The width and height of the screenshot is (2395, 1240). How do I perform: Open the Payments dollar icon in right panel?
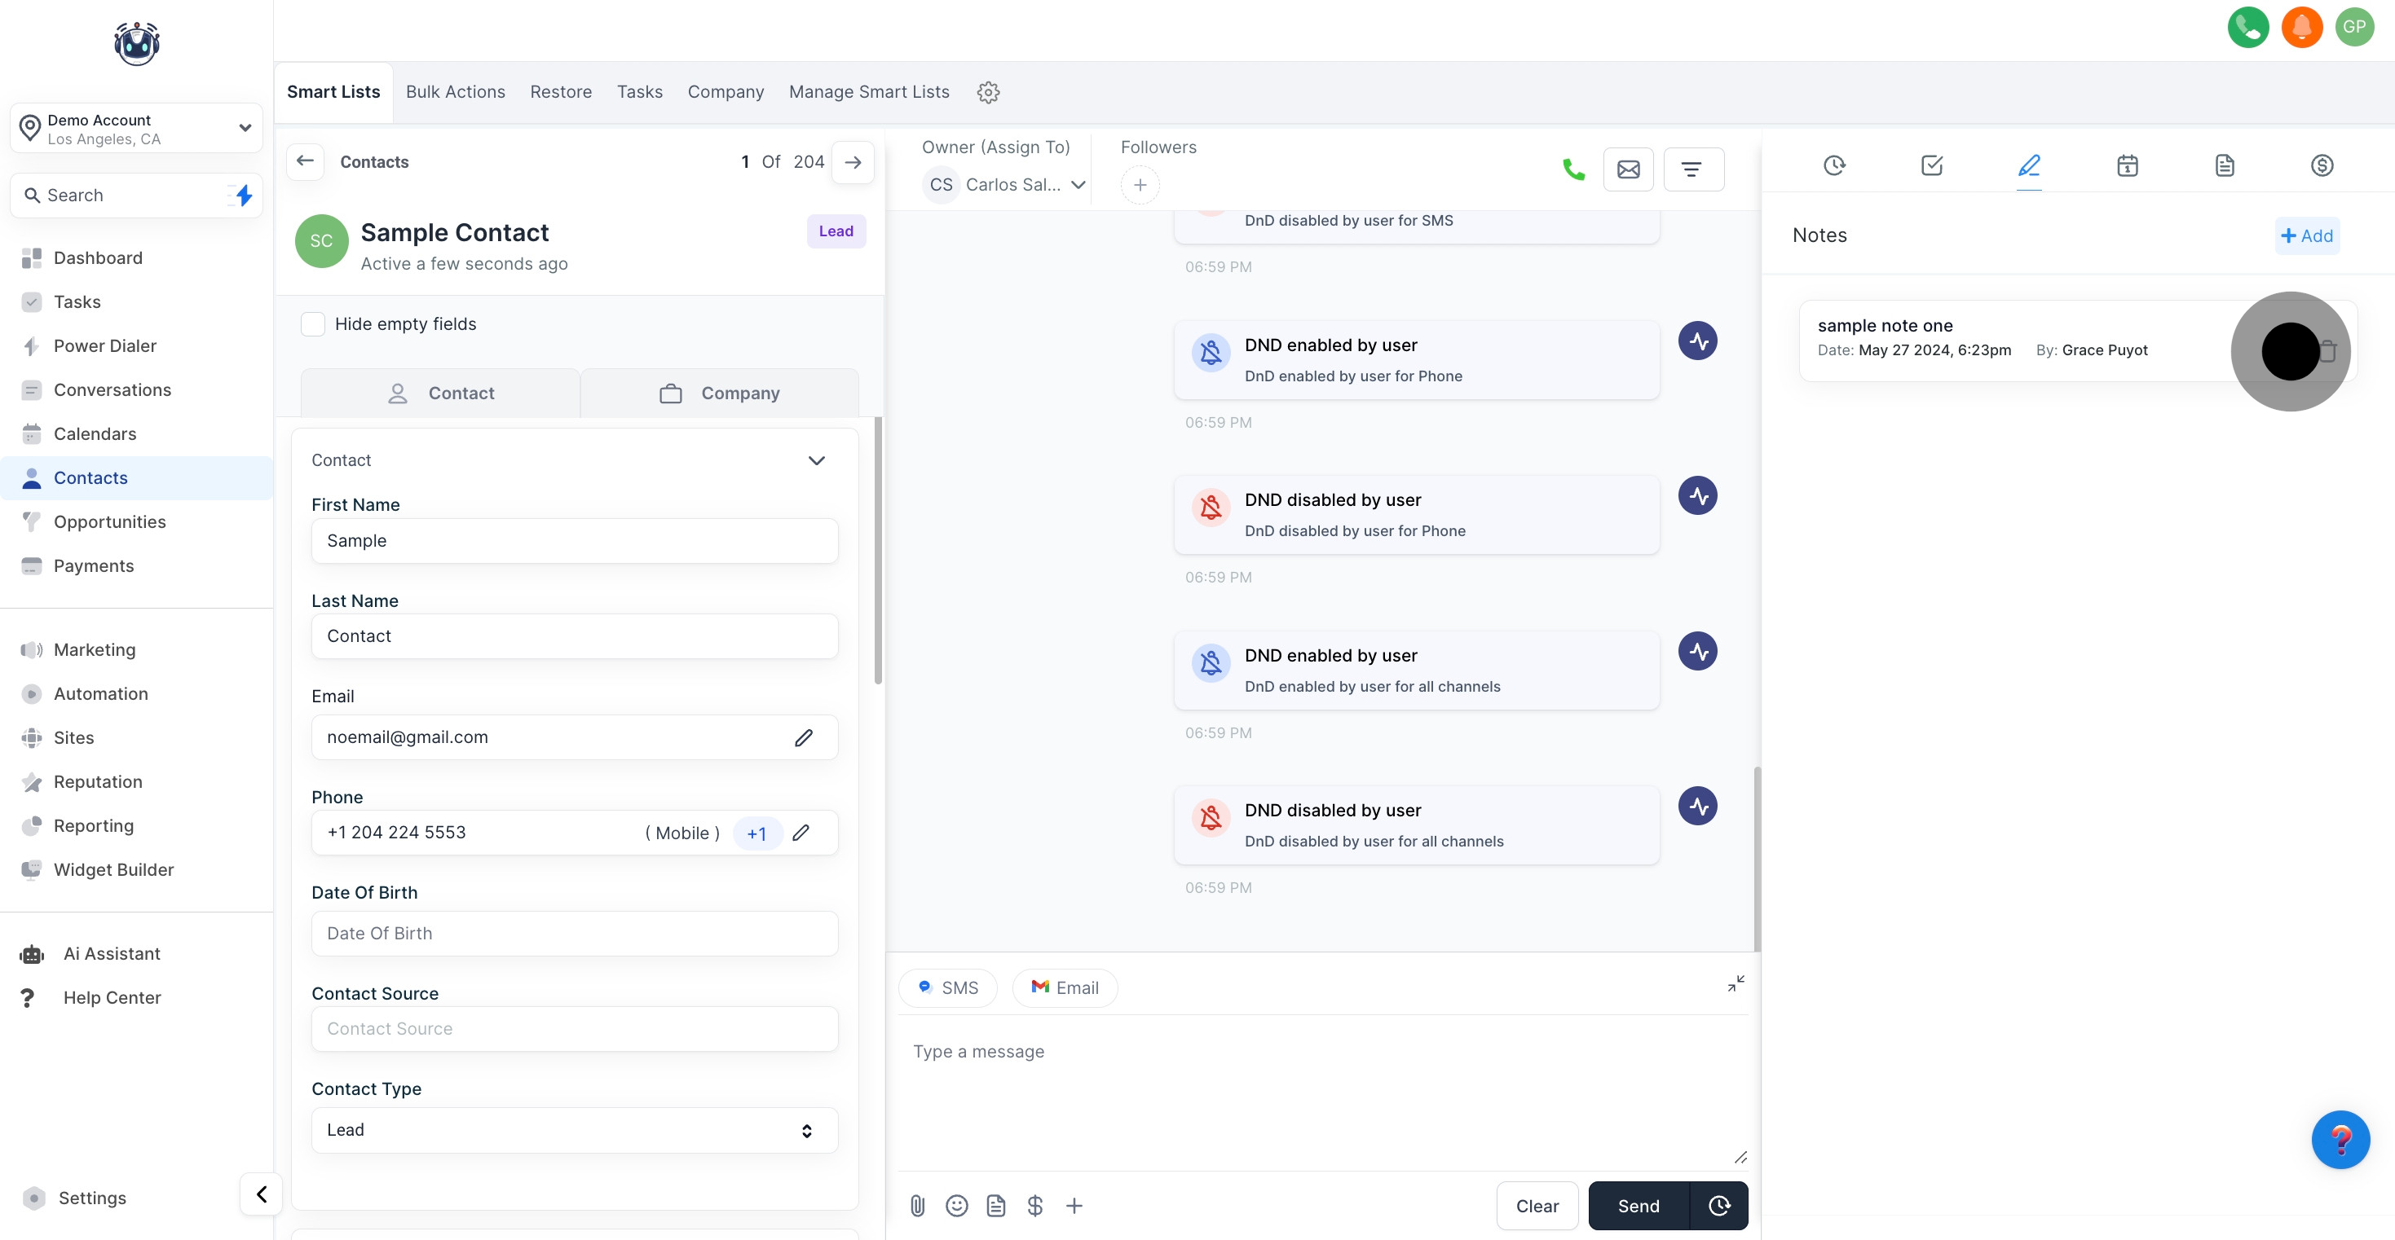tap(2322, 165)
